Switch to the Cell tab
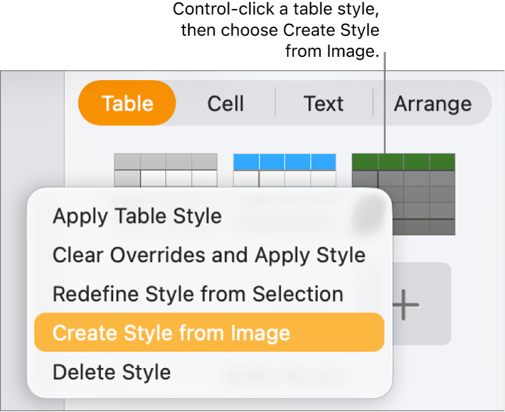Image resolution: width=505 pixels, height=412 pixels. pyautogui.click(x=226, y=103)
